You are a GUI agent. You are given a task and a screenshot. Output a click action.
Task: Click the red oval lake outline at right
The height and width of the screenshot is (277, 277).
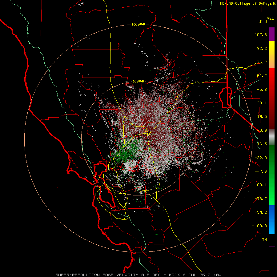coord(226,97)
